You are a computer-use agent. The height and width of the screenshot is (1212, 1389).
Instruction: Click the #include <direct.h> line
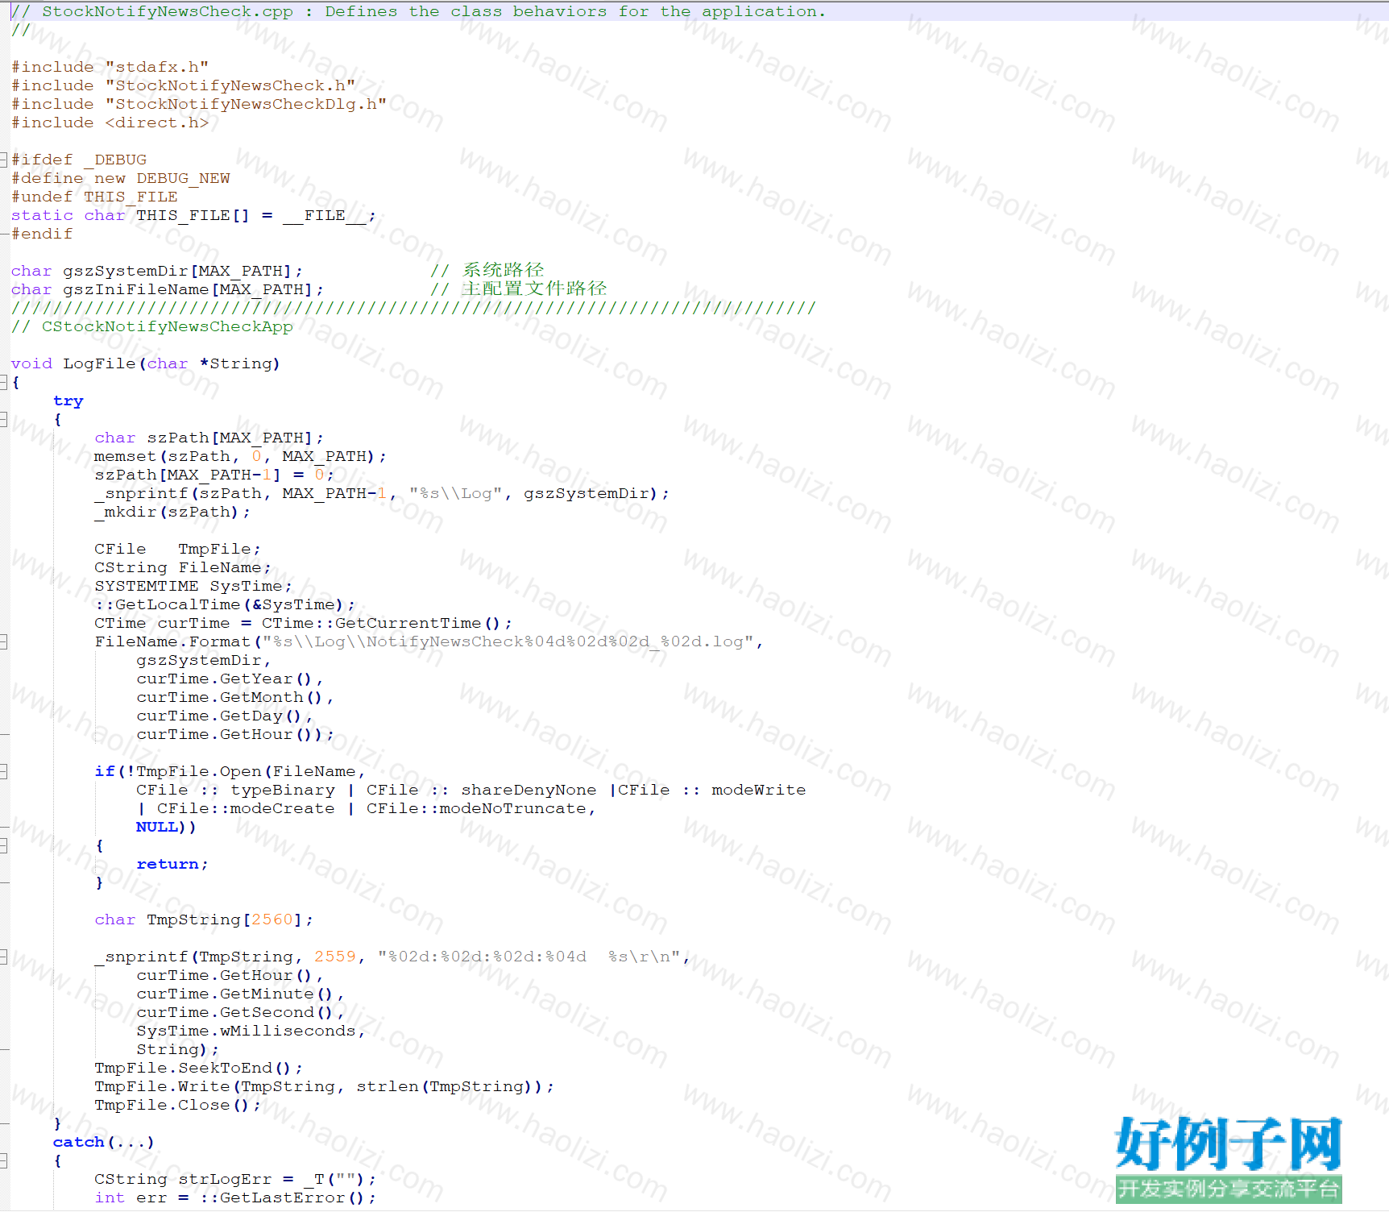(x=110, y=122)
